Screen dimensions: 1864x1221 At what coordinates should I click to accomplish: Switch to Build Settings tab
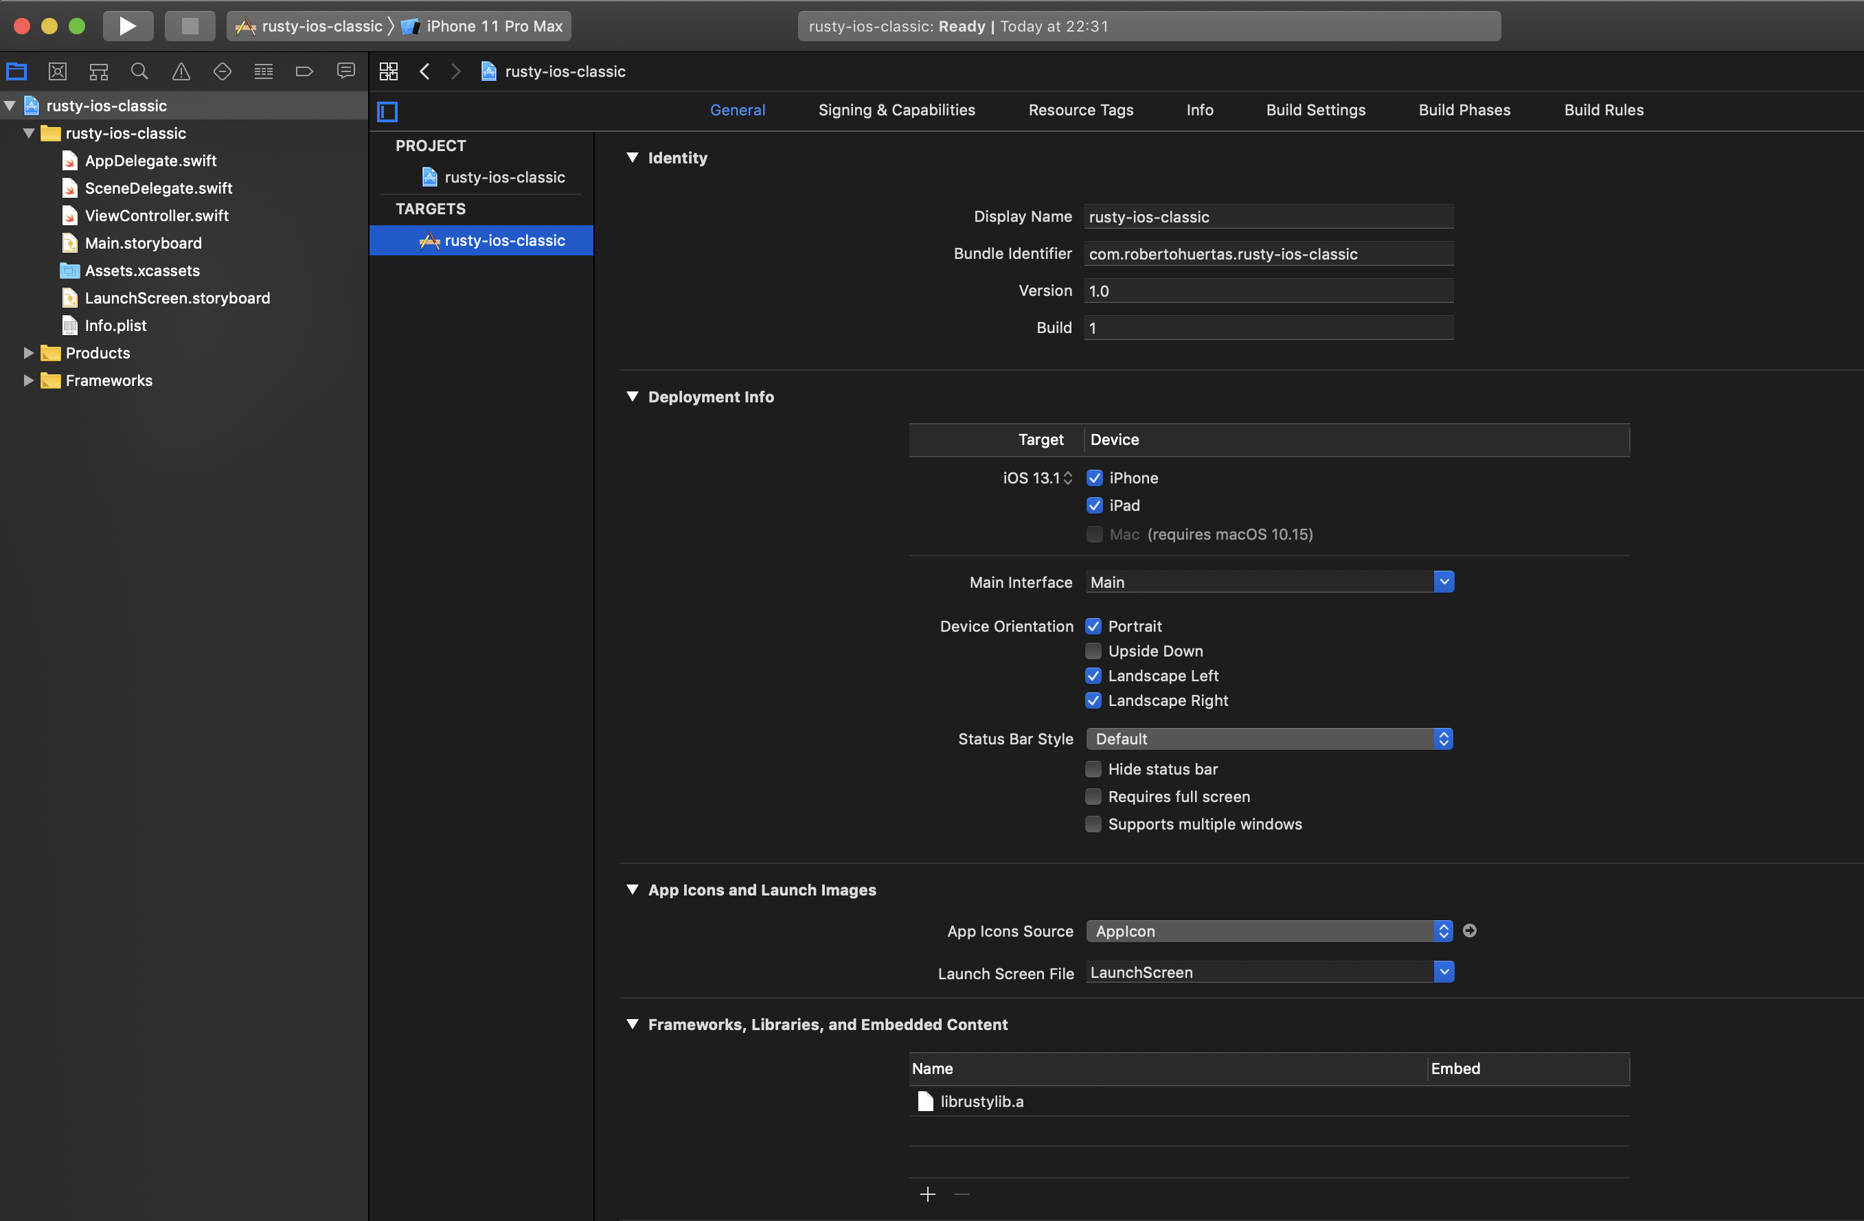tap(1315, 110)
